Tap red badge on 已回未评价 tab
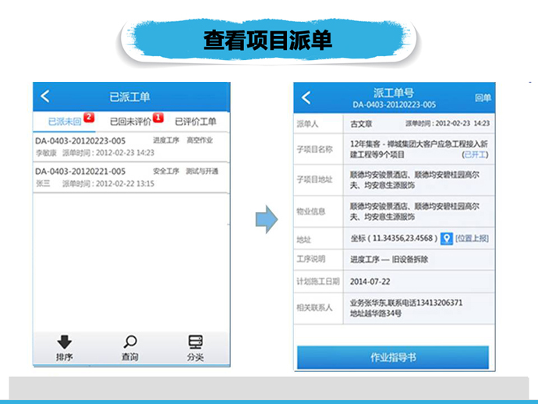This screenshot has width=538, height=404. coord(158,118)
